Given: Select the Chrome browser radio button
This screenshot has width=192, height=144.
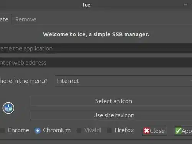Looking at the screenshot, I should pyautogui.click(x=2, y=130).
